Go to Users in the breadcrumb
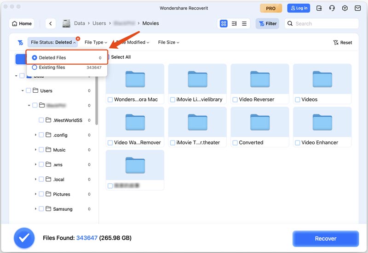368x253 pixels. 99,23
